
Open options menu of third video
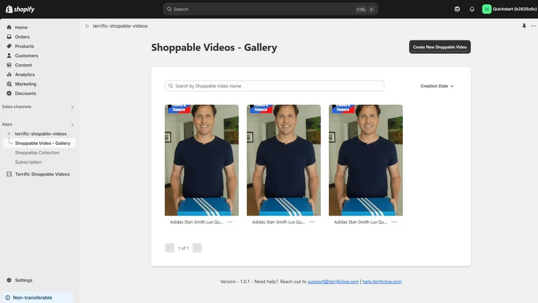[394, 222]
